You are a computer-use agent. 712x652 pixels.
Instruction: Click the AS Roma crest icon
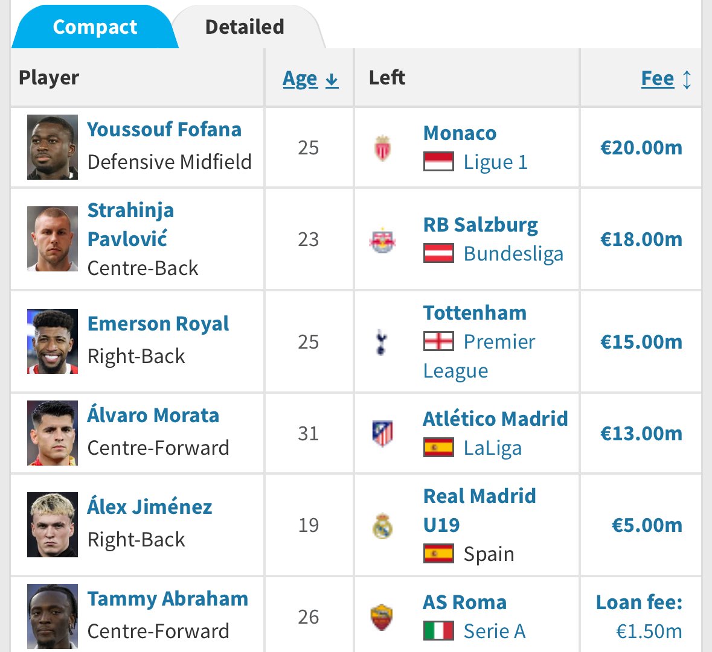tap(382, 616)
